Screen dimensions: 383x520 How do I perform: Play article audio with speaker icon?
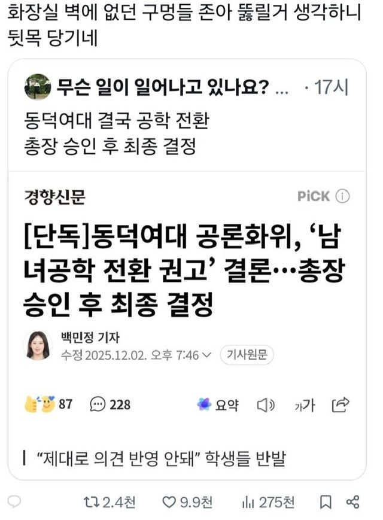click(266, 405)
